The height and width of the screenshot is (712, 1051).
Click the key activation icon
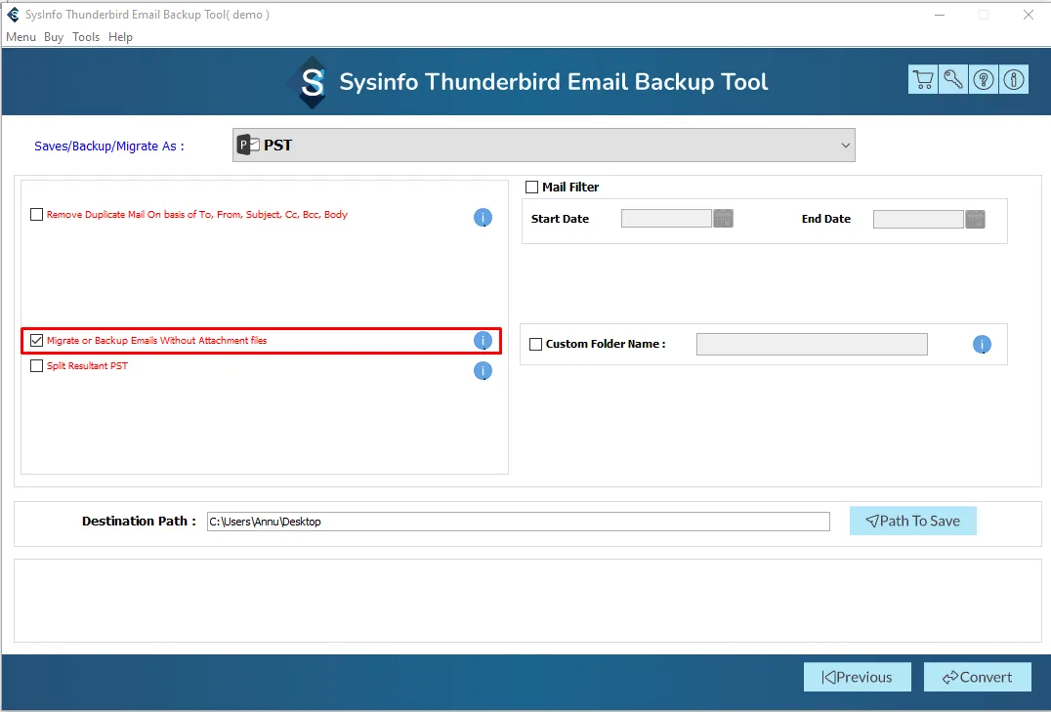(953, 80)
